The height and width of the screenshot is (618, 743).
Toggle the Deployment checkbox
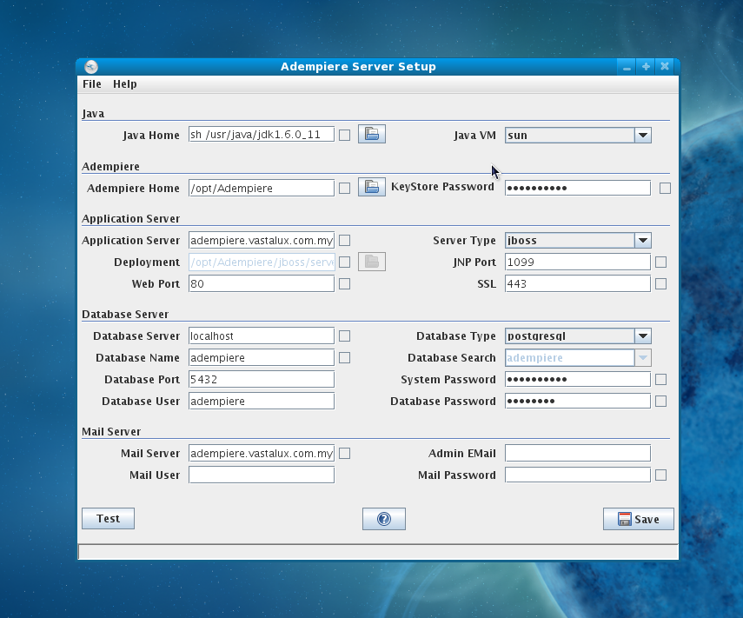[x=344, y=262]
